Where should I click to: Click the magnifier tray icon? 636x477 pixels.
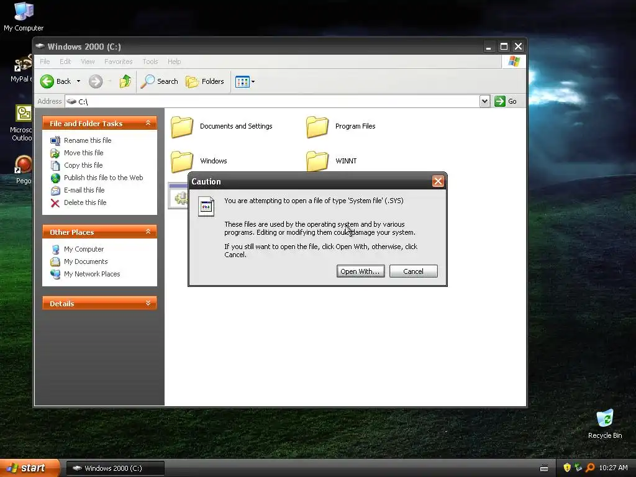click(590, 468)
